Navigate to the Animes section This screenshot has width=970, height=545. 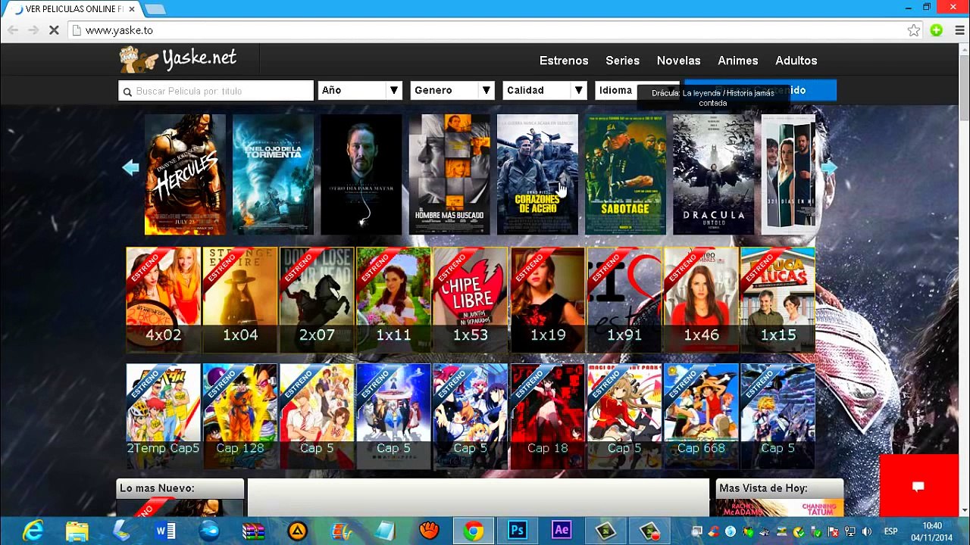coord(738,61)
